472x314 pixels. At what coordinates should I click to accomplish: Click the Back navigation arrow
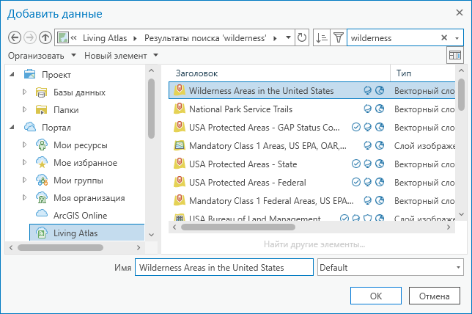(x=15, y=37)
